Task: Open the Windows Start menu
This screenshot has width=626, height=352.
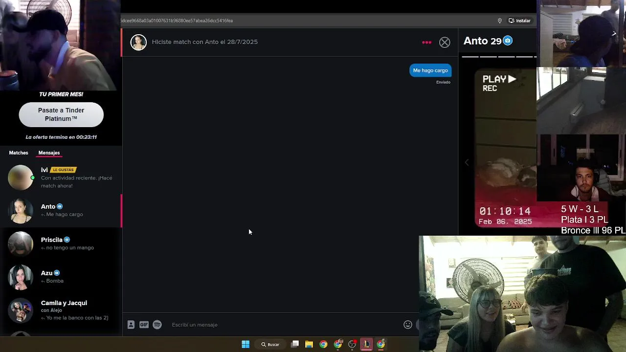Action: click(x=246, y=344)
